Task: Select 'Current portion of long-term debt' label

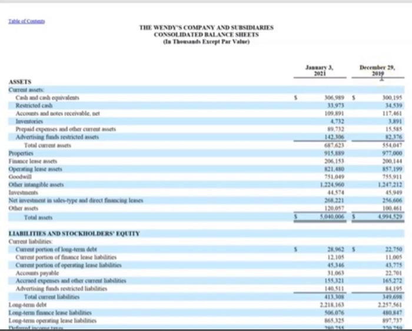Action: [x=57, y=249]
